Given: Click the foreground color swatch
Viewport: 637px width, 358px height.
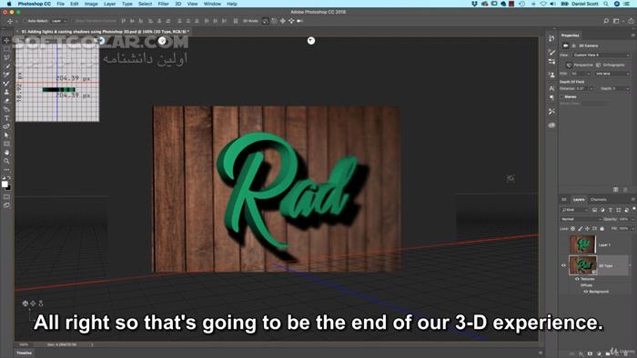Looking at the screenshot, I should coord(5,184).
